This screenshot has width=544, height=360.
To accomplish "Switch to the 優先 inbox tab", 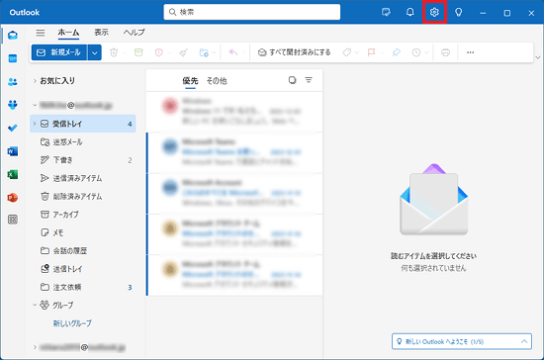I will tap(190, 81).
